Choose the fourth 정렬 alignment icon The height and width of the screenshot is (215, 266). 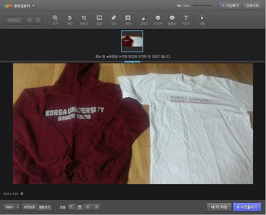tap(96, 207)
